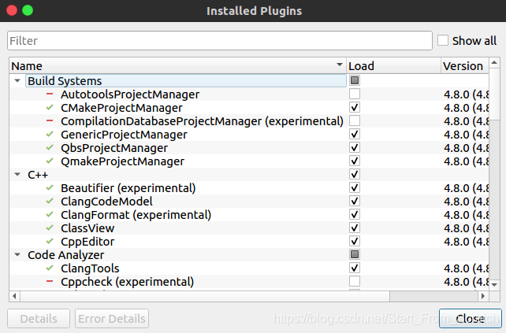Select the QbsProjectManager row
506x333 pixels.
tap(249, 148)
